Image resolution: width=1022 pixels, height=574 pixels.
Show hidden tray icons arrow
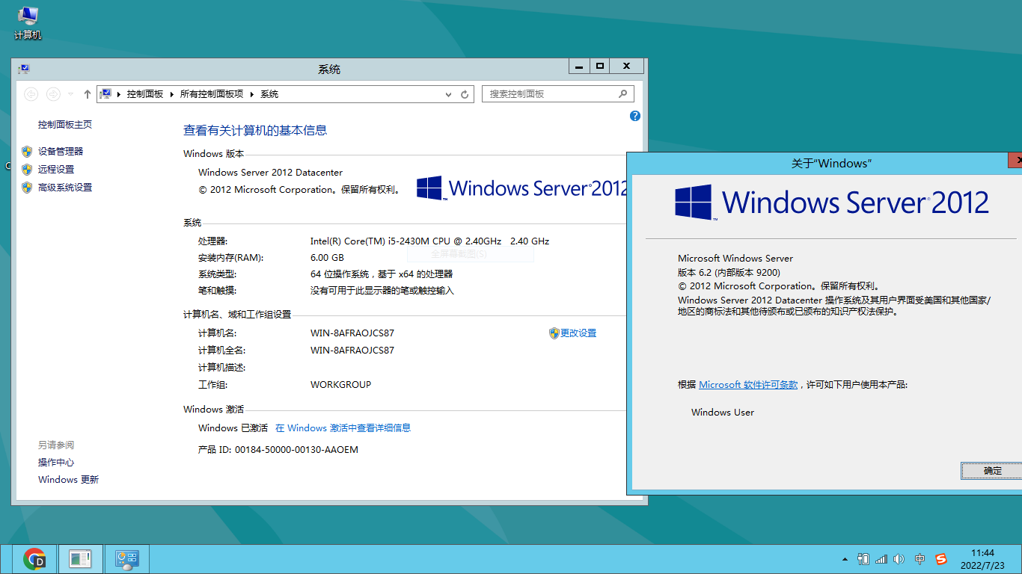[845, 559]
